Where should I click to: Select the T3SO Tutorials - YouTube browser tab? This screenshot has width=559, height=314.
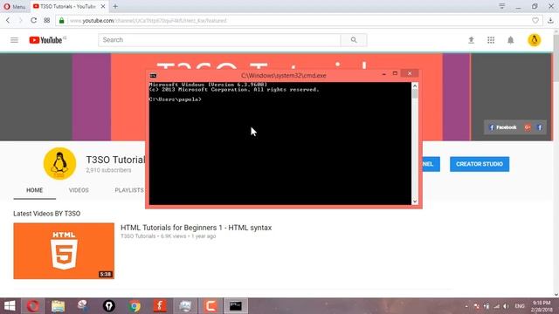[x=68, y=6]
